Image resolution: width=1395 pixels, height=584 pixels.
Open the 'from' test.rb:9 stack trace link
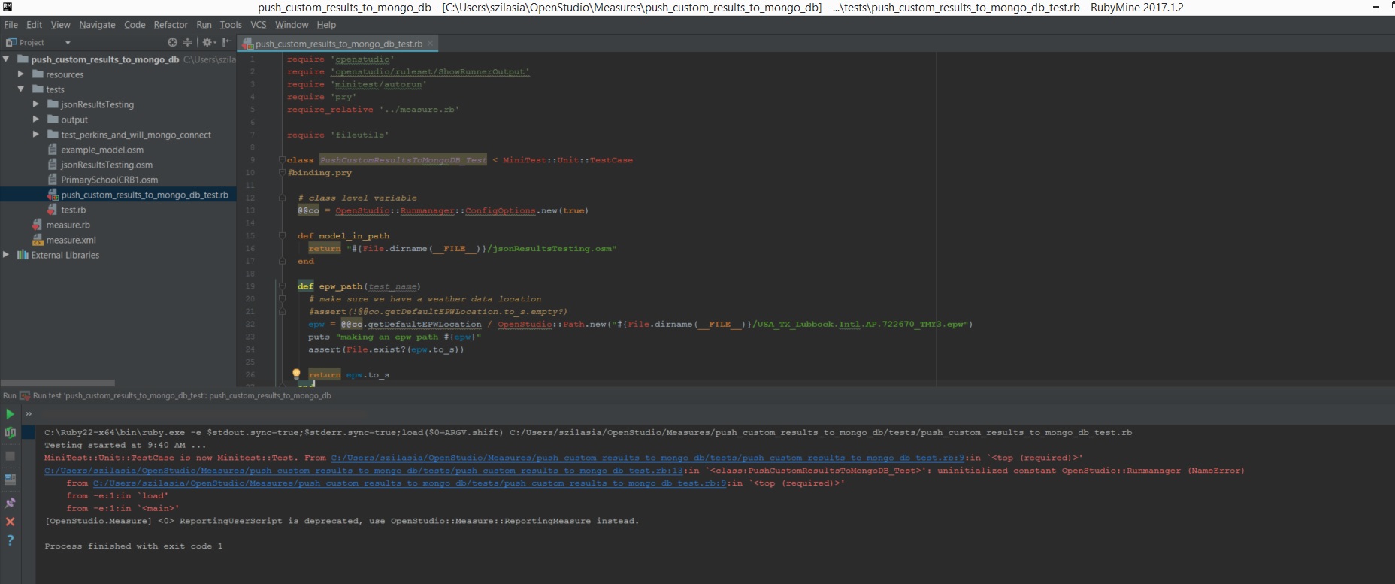pos(410,483)
